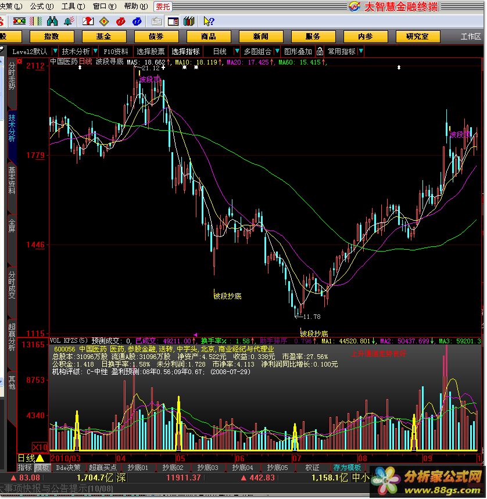Click the 研究室 yellow button

coord(418,36)
